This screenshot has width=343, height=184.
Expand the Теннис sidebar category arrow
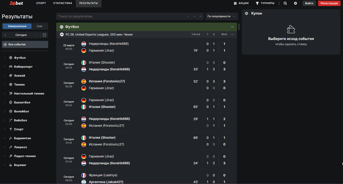5,84
